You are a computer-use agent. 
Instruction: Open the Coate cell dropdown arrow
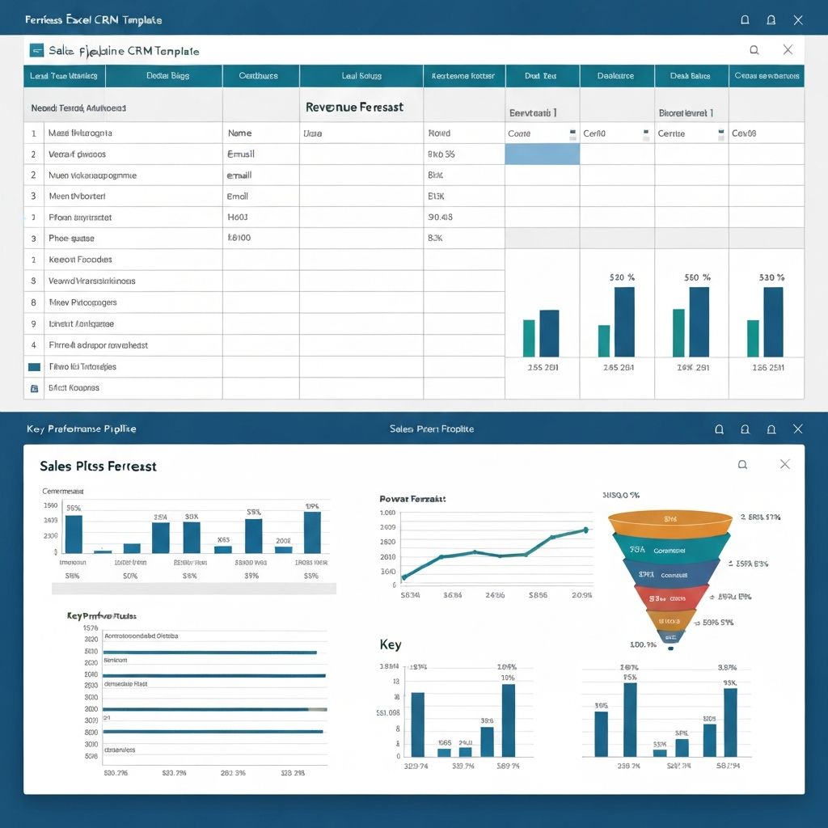573,134
